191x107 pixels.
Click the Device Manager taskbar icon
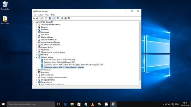[113, 104]
